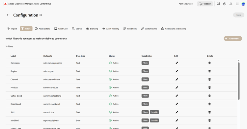Open the Custom Links tab
Viewport: 247px width, 129px height.
(149, 29)
